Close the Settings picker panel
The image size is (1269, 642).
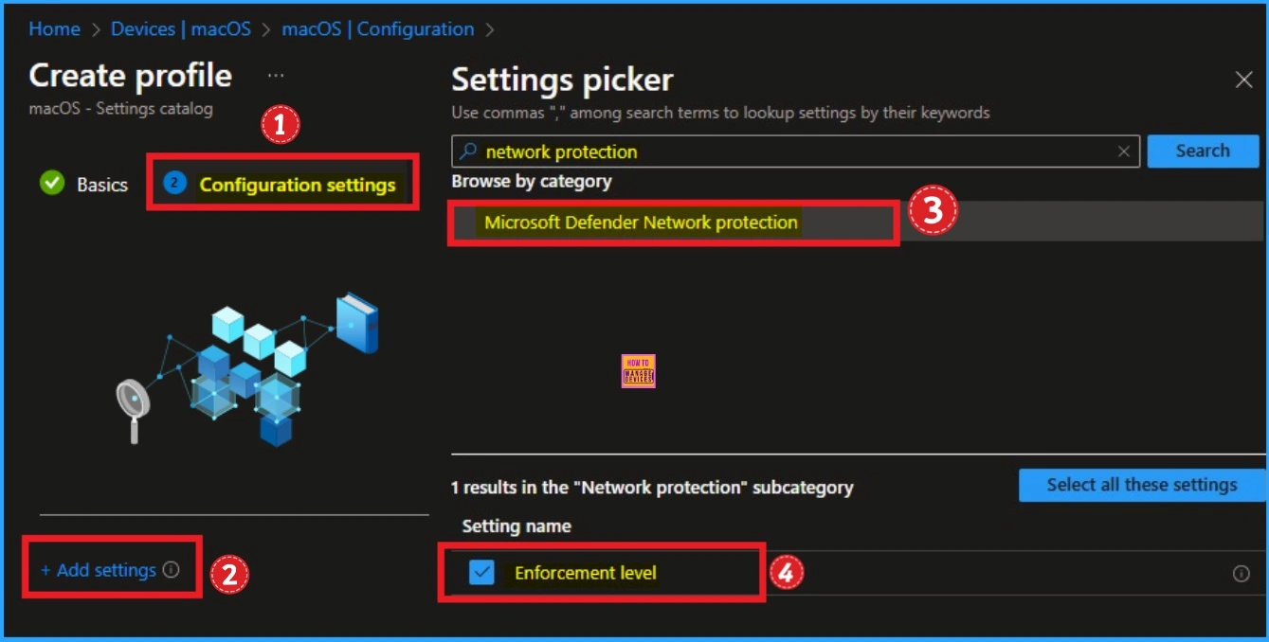1243,80
